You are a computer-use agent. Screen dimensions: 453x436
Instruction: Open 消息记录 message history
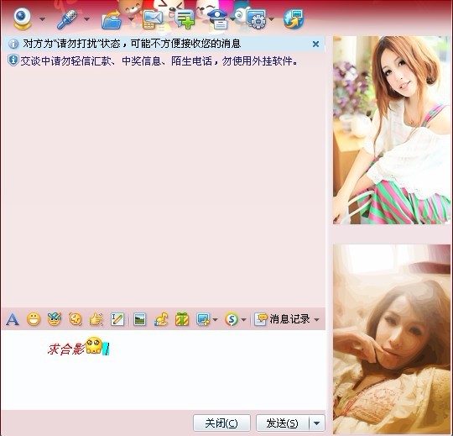(283, 319)
